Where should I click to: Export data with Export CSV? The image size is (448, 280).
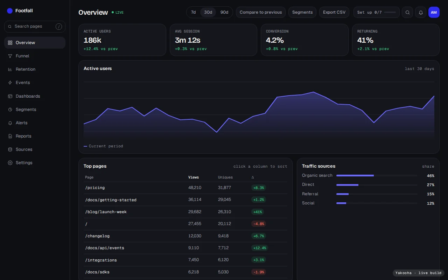click(x=334, y=12)
